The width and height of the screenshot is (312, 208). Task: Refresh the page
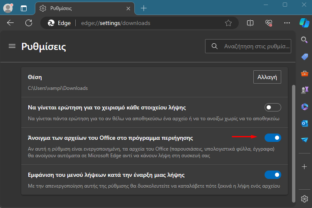point(29,23)
